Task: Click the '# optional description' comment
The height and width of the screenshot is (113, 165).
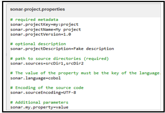Action: [38, 44]
